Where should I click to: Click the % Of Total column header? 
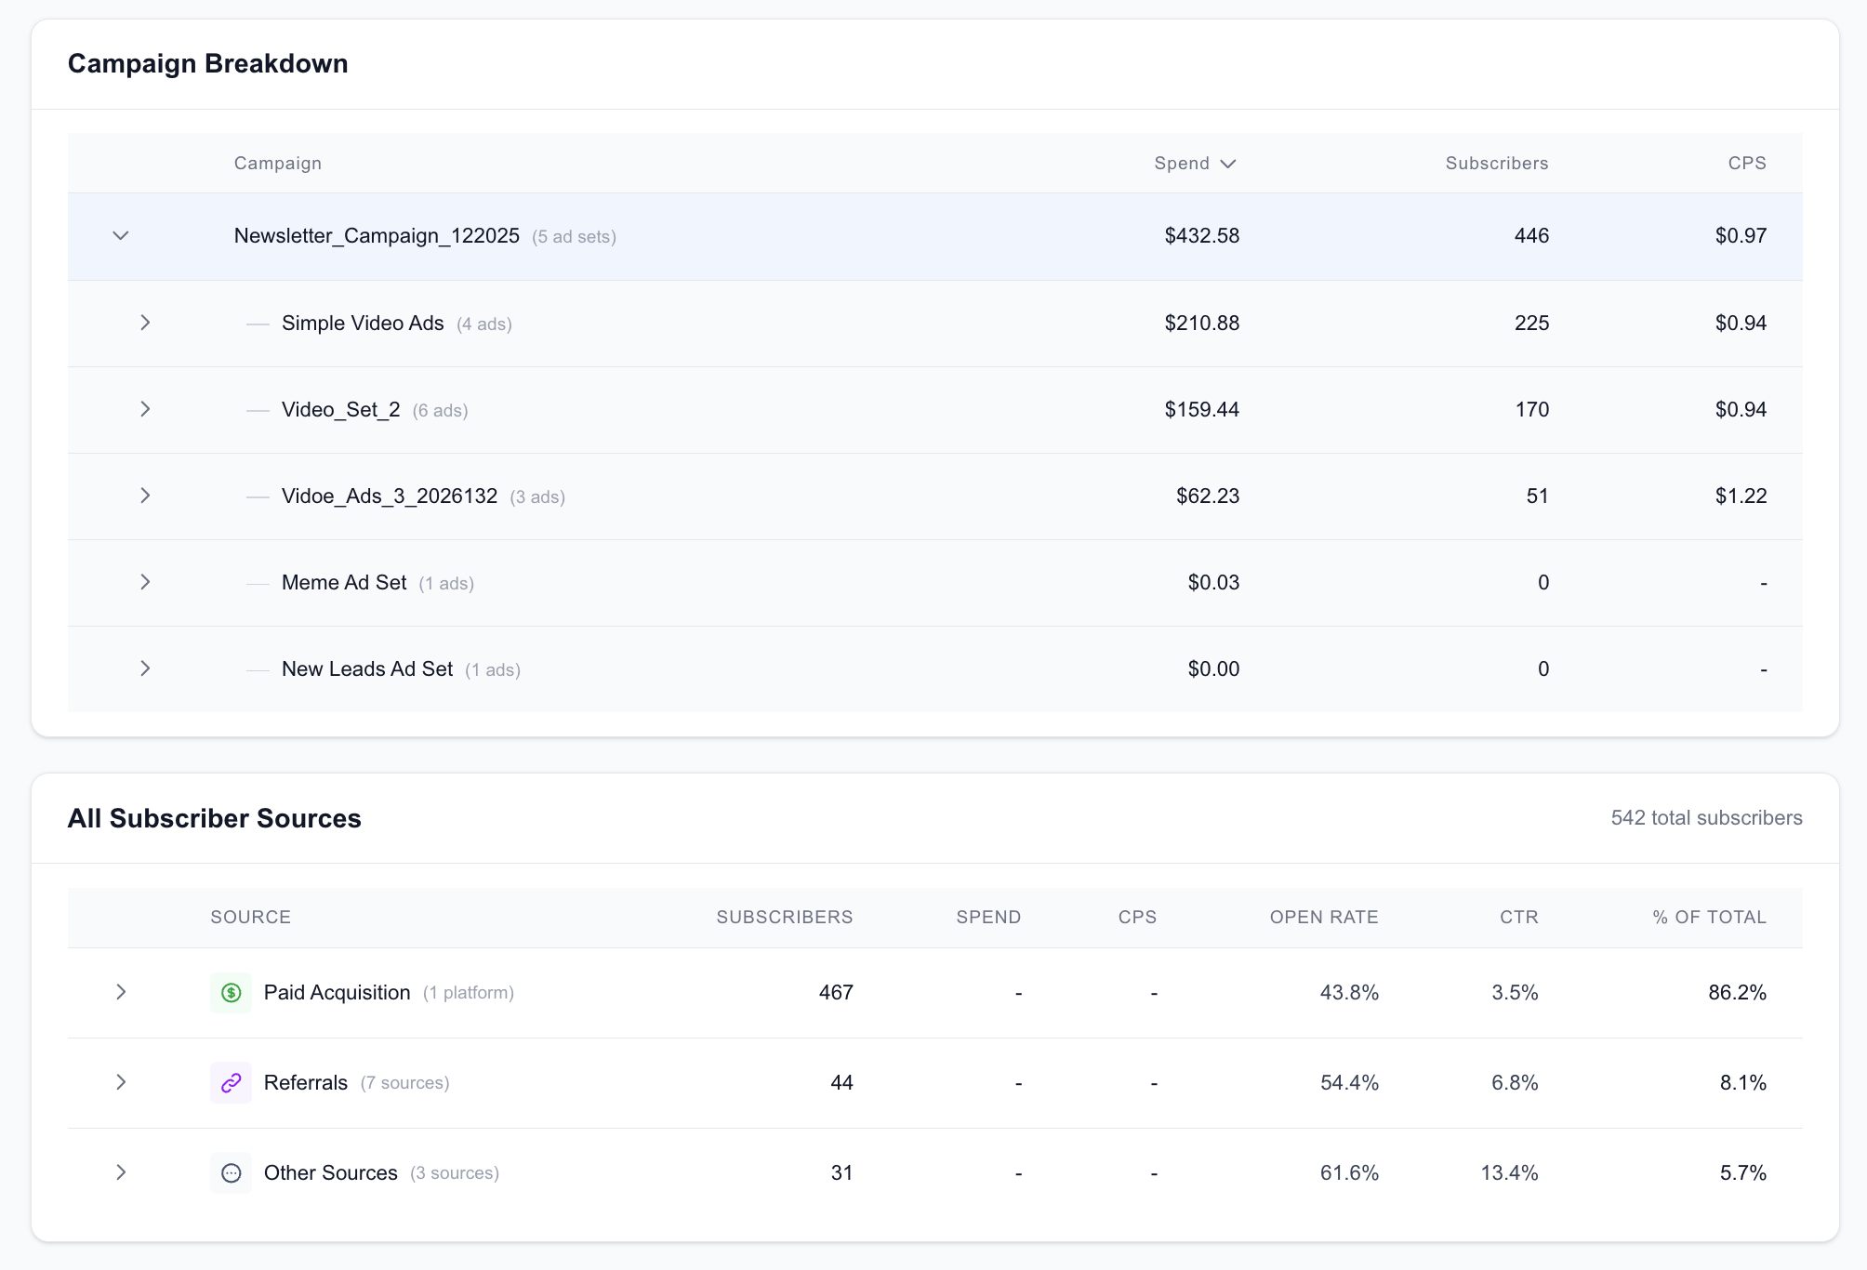1709,917
